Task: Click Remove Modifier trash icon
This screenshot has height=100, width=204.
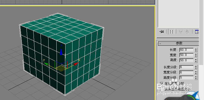Action: tap(187, 32)
